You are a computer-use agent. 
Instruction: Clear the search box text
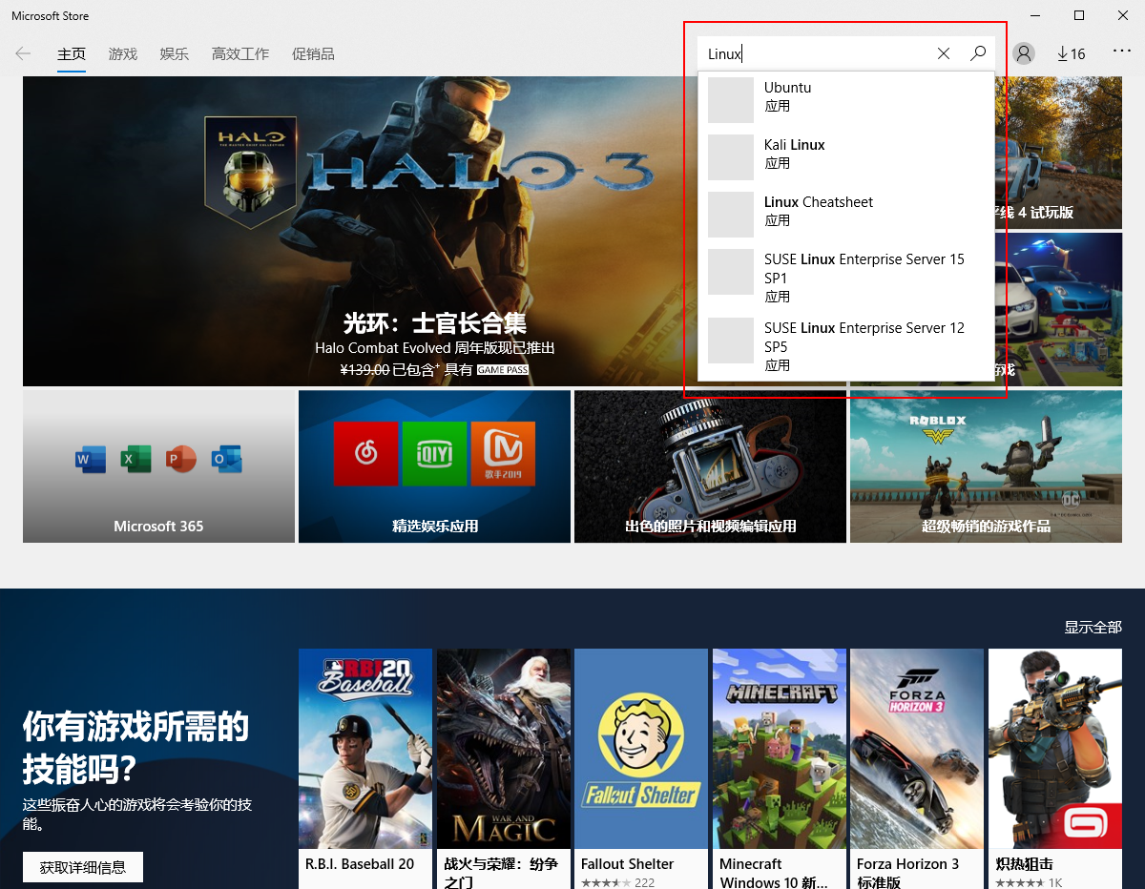[x=944, y=53]
